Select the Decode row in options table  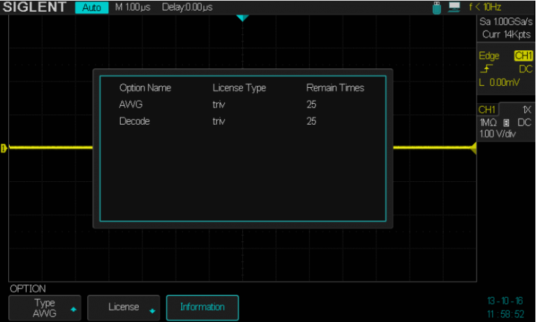click(241, 121)
